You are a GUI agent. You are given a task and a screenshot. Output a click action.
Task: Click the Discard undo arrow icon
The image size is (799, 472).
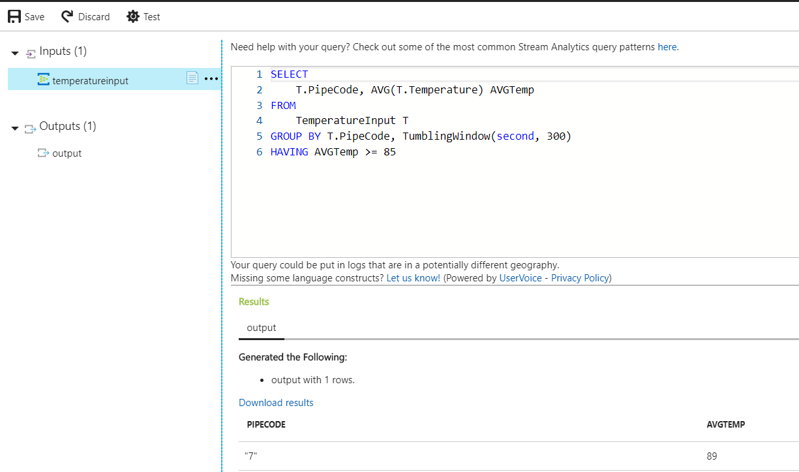tap(67, 16)
